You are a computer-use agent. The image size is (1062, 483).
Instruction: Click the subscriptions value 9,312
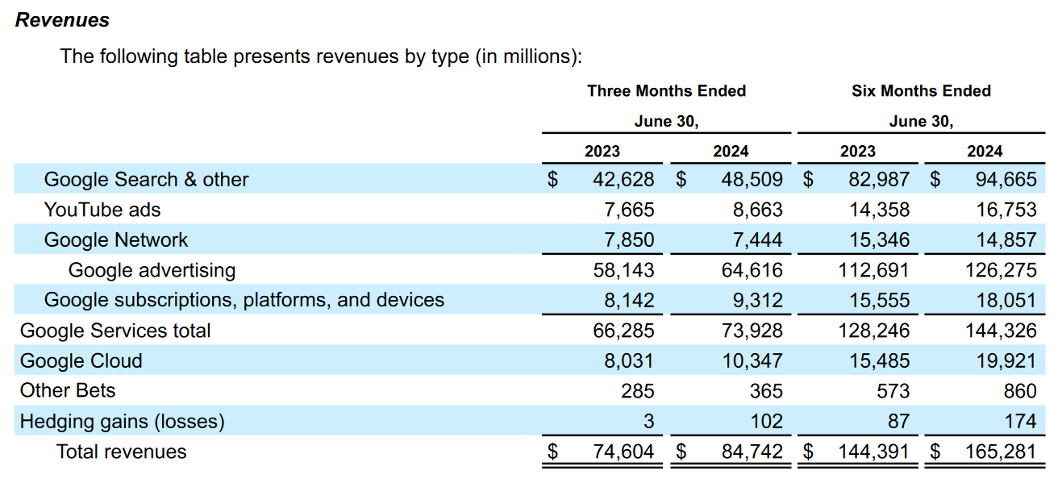pyautogui.click(x=757, y=300)
